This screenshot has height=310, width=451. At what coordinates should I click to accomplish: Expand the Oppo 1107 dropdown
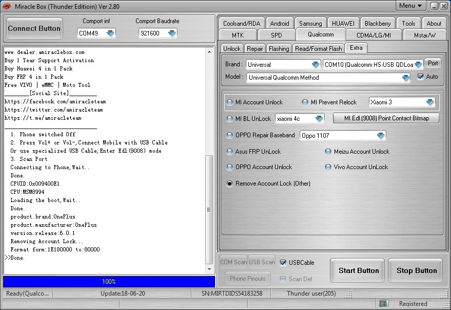tap(343, 135)
